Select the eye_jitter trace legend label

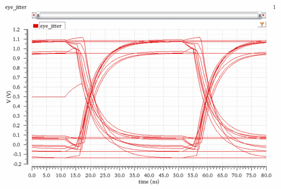click(x=51, y=26)
